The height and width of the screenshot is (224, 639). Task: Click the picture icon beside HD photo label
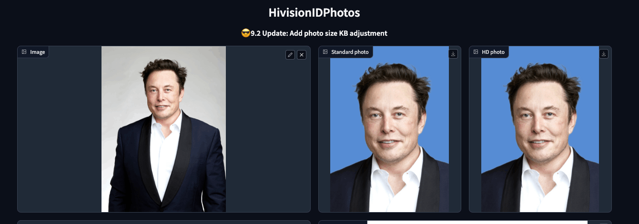coord(476,52)
